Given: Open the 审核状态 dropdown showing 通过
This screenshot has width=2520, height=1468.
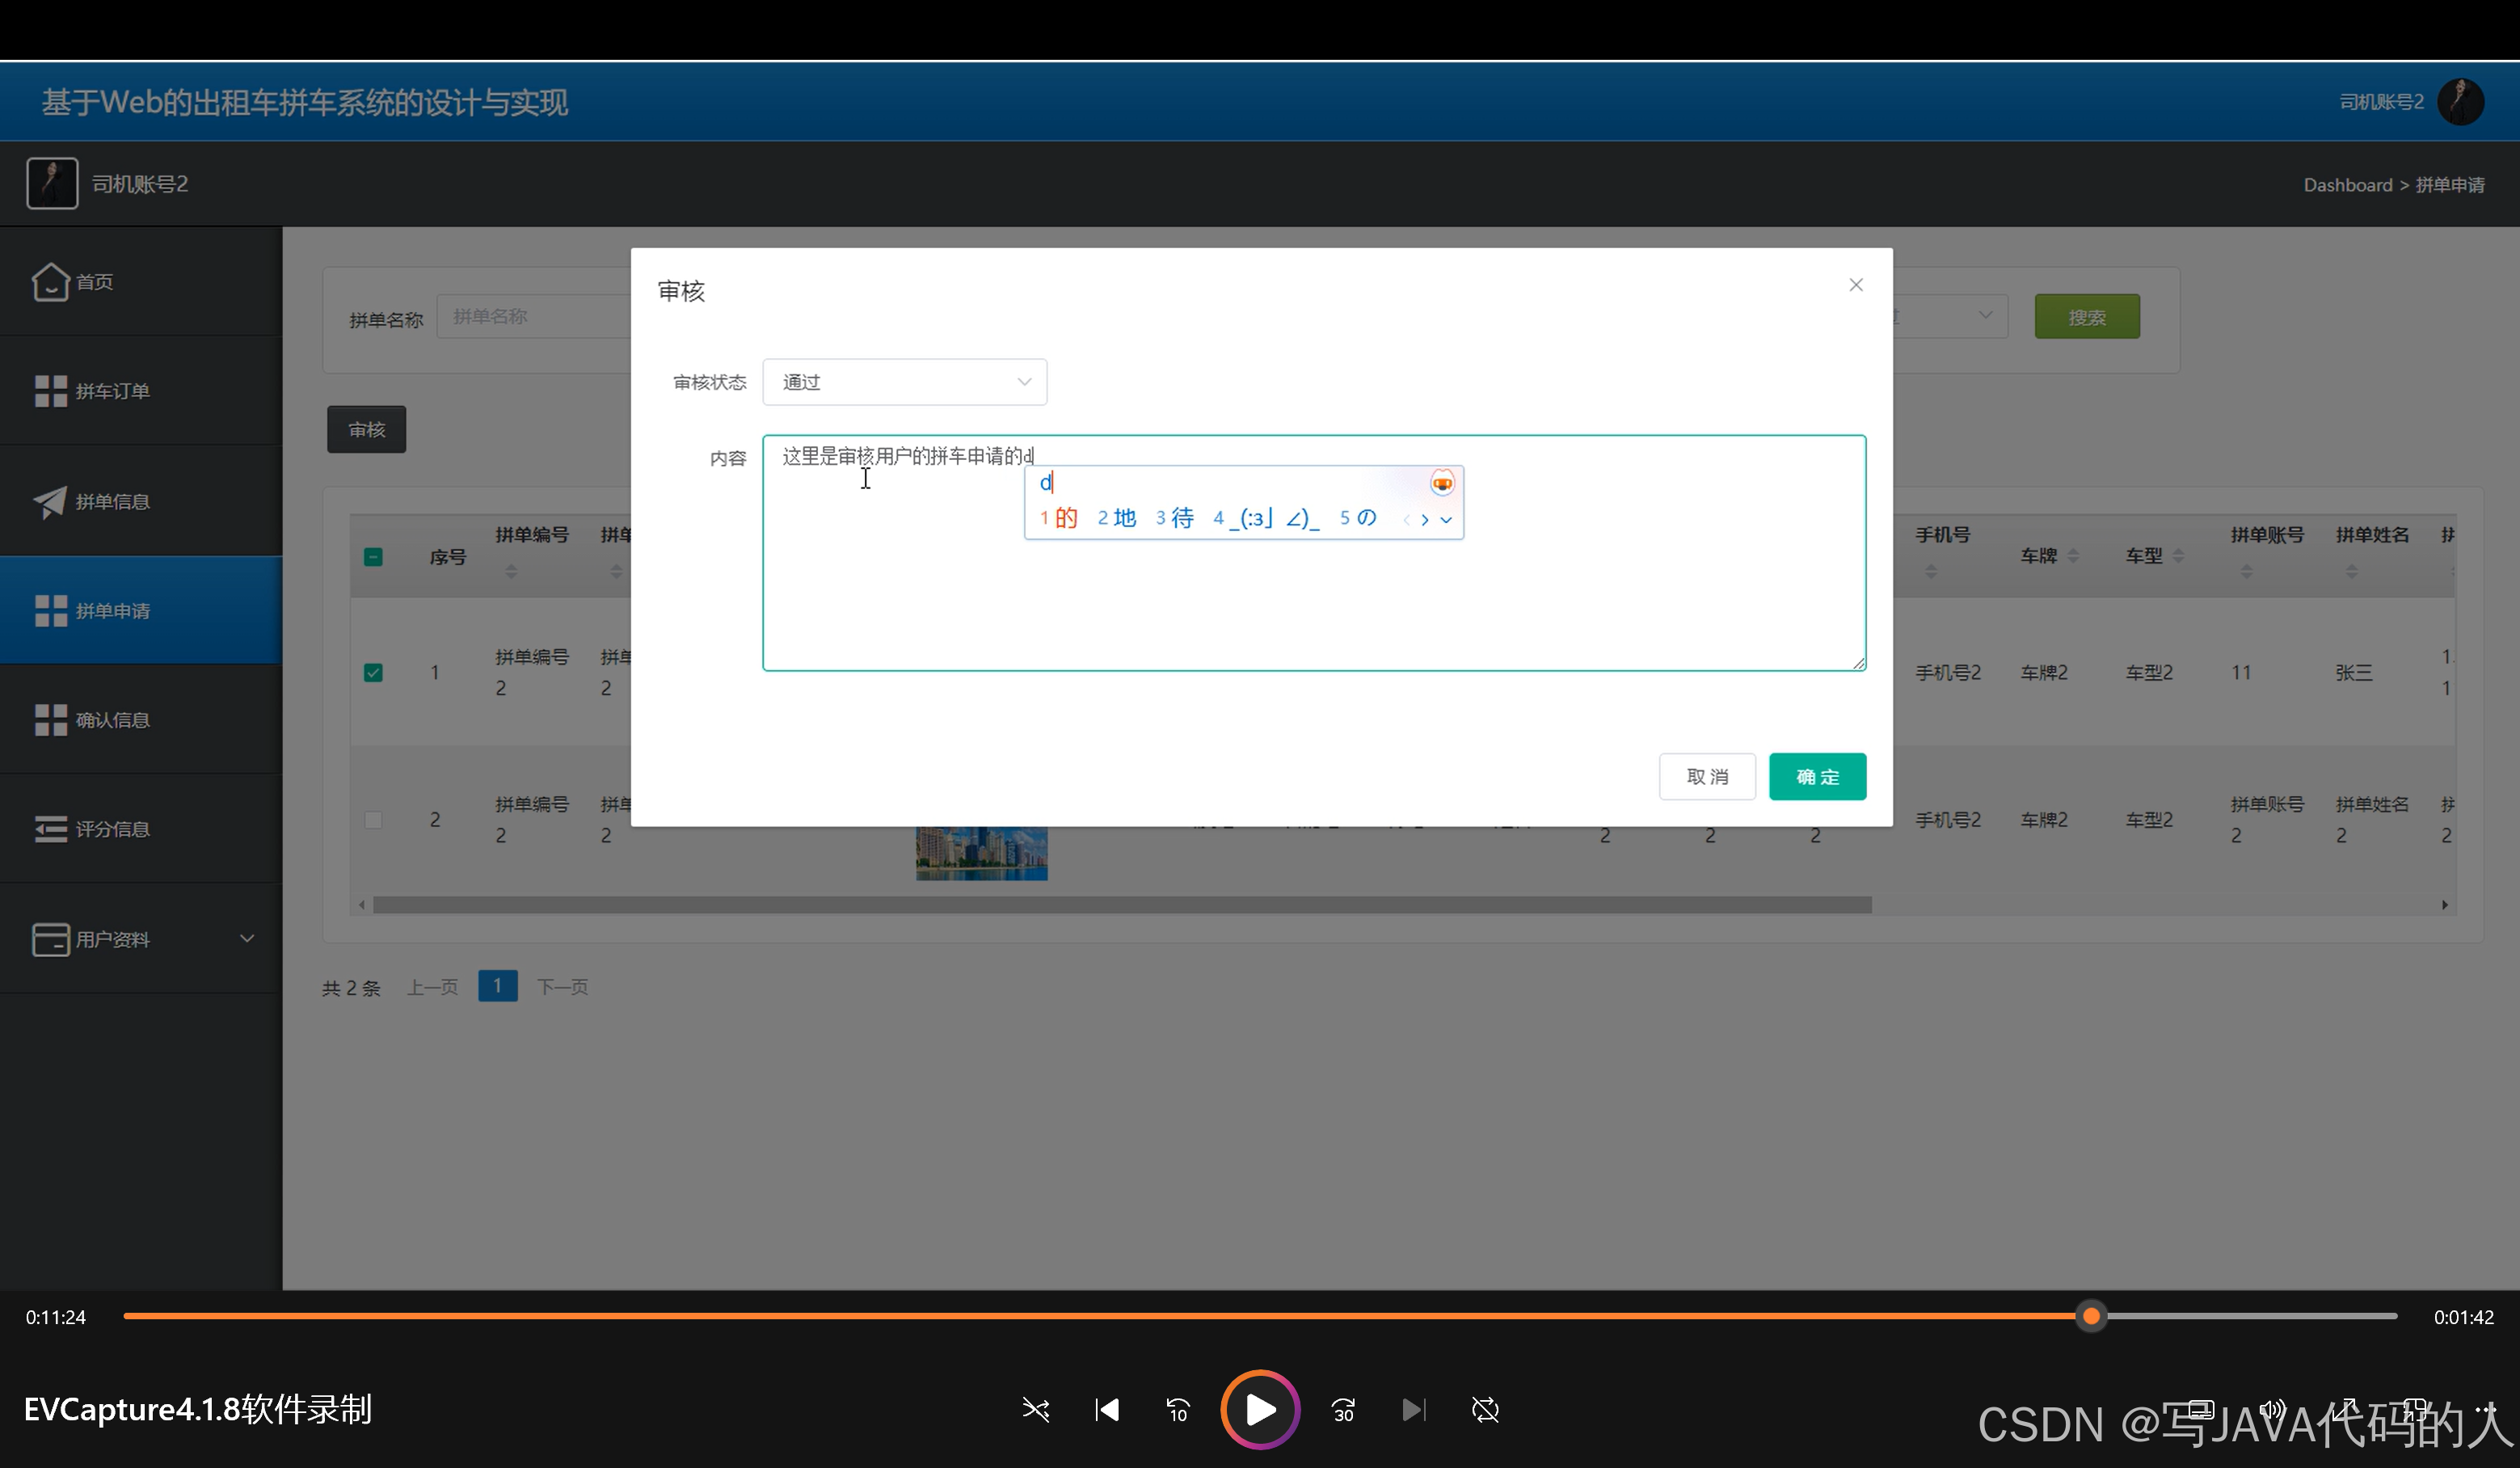Looking at the screenshot, I should pos(904,382).
